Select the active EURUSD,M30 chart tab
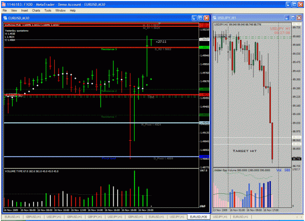Image resolution: width=305 pixels, height=221 pixels. (199, 217)
